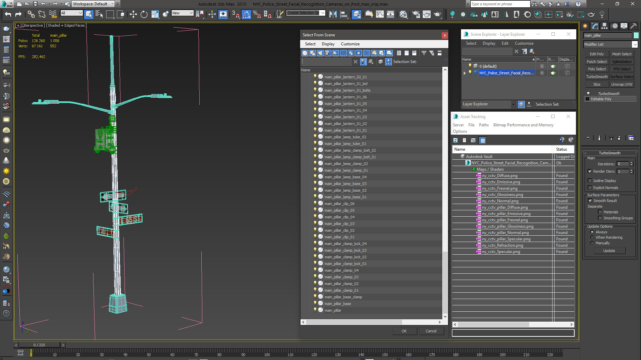Click OK button in Select From Scene
Screen dimensions: 641x360
(x=404, y=331)
